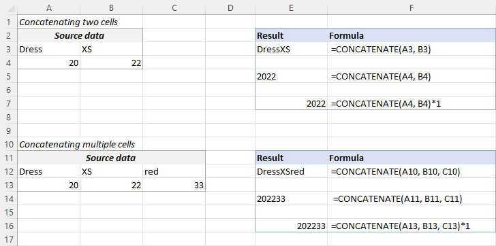Select row 7 header

pos(9,103)
